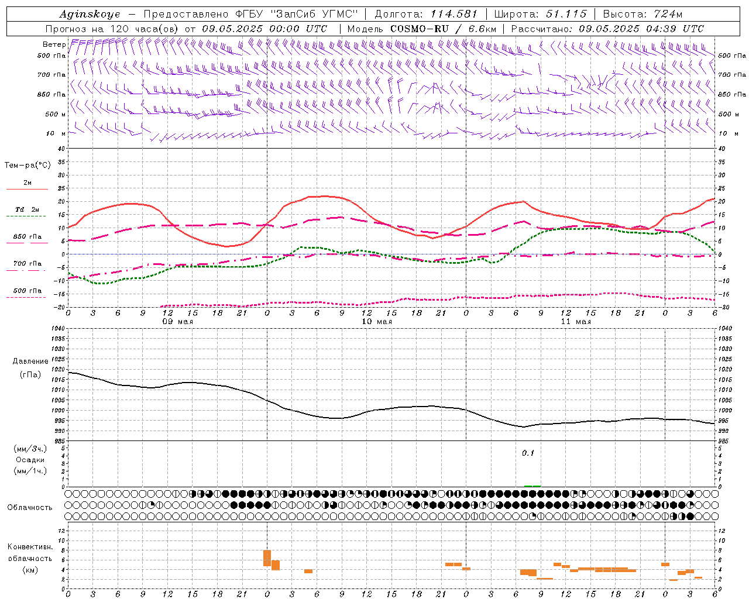Click the dashed line sample under 700 гПа
The height and width of the screenshot is (599, 749).
click(x=26, y=270)
